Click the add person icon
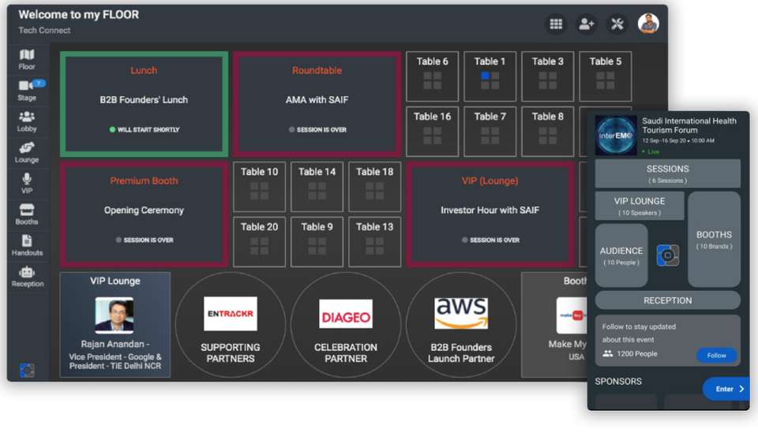This screenshot has height=444, width=758. (586, 24)
